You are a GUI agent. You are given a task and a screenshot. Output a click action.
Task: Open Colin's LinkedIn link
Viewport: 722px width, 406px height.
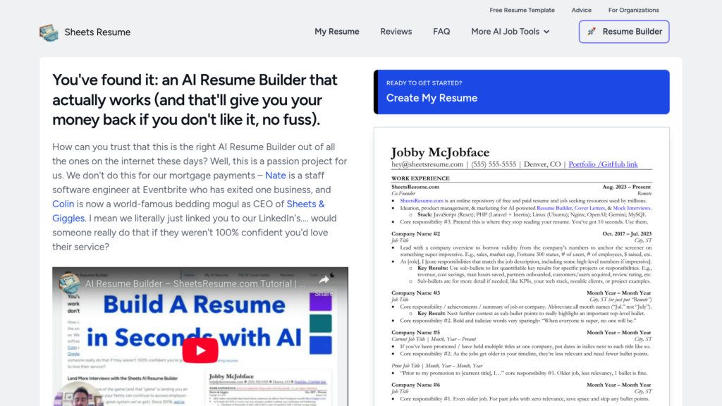(63, 204)
